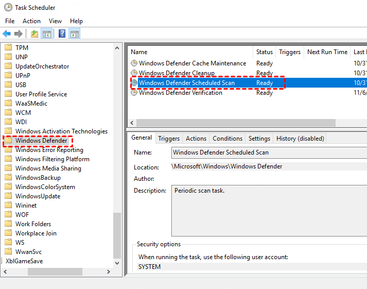Sort by the Triggers column header
Image resolution: width=367 pixels, height=289 pixels.
pyautogui.click(x=290, y=52)
